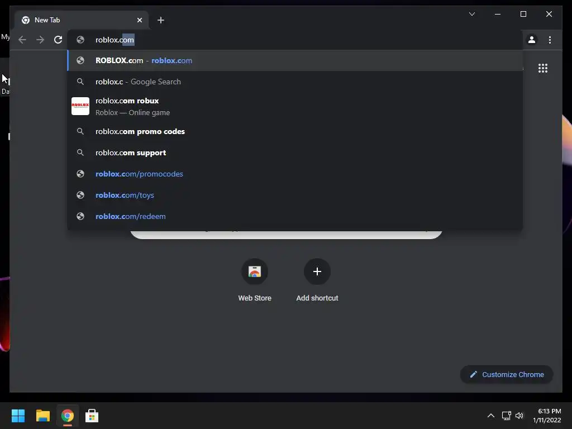Expand the tab search dropdown arrow

coord(472,14)
